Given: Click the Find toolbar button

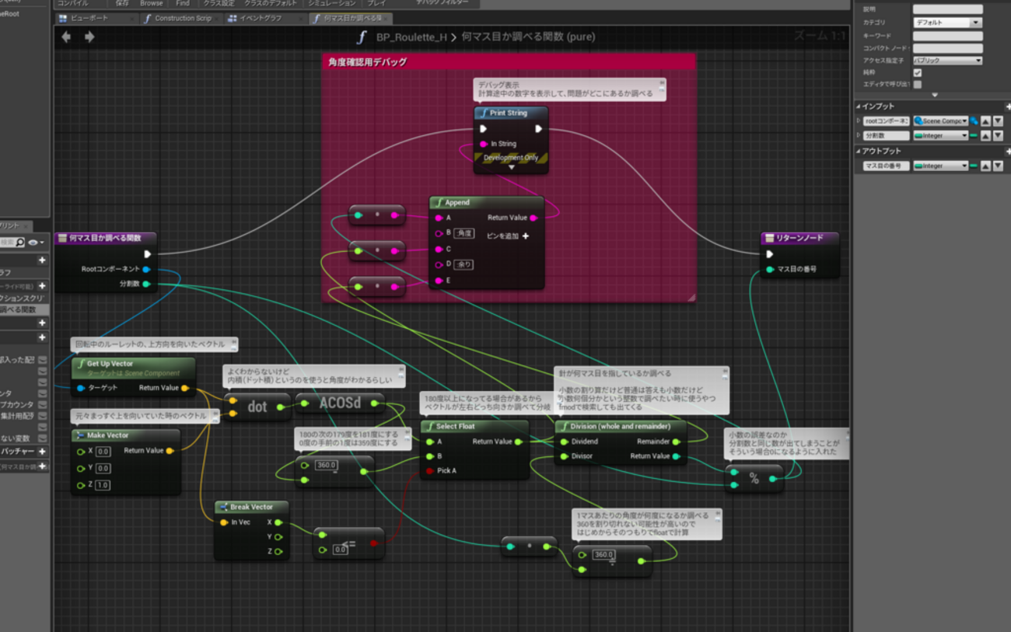Looking at the screenshot, I should pyautogui.click(x=183, y=3).
